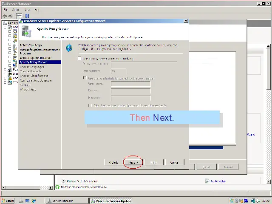This screenshot has height=204, width=272.
Task: Select the Roles node icon in tree
Action: point(10,27)
